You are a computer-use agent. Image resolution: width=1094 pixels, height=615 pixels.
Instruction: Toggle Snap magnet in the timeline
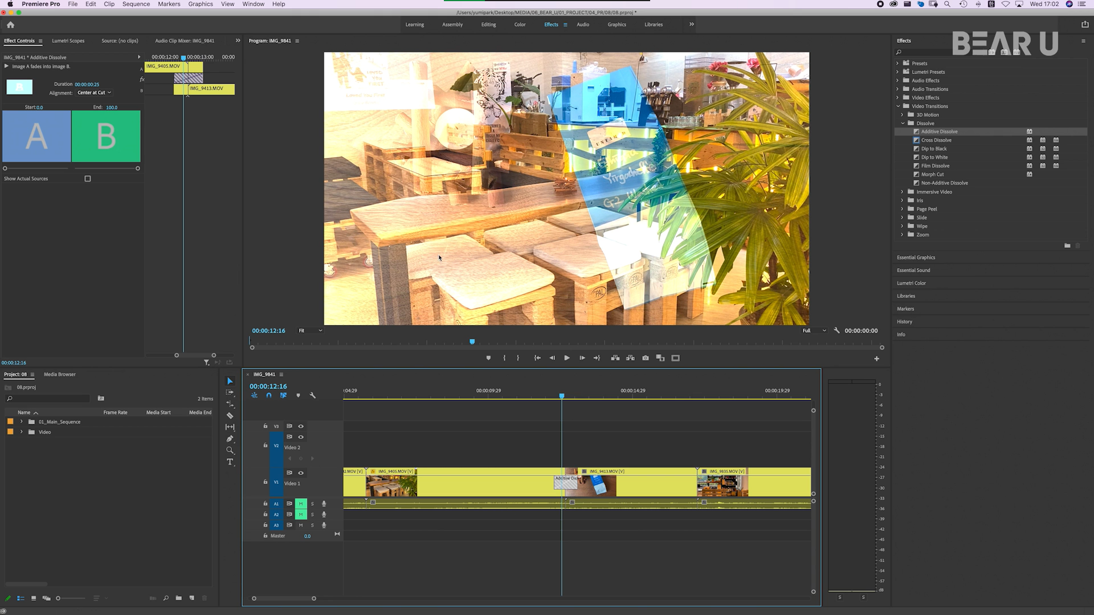[269, 395]
